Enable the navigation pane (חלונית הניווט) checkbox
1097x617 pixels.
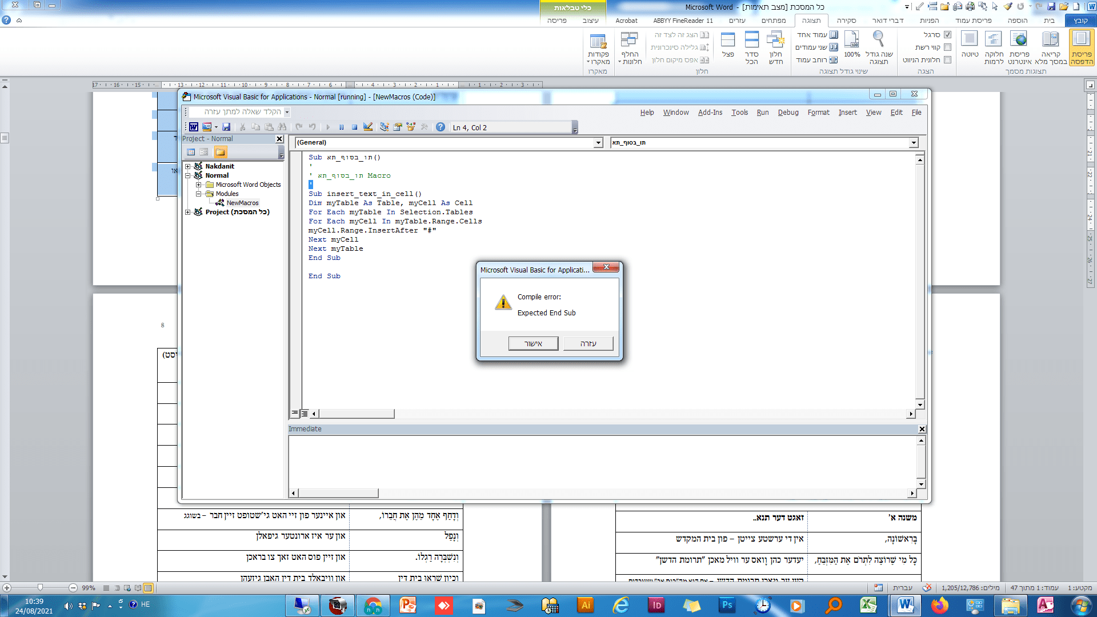click(x=948, y=60)
